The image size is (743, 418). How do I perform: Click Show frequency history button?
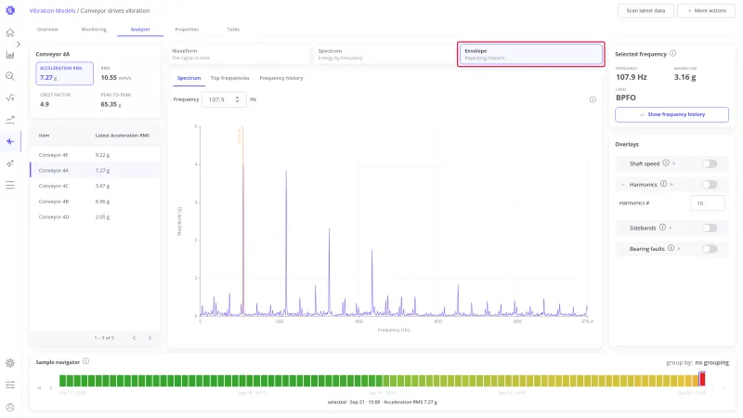pyautogui.click(x=671, y=114)
